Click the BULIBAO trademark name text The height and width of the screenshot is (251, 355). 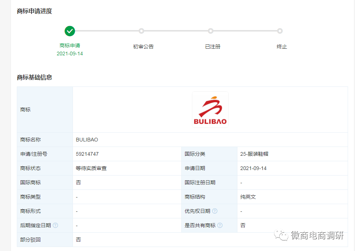(x=87, y=140)
